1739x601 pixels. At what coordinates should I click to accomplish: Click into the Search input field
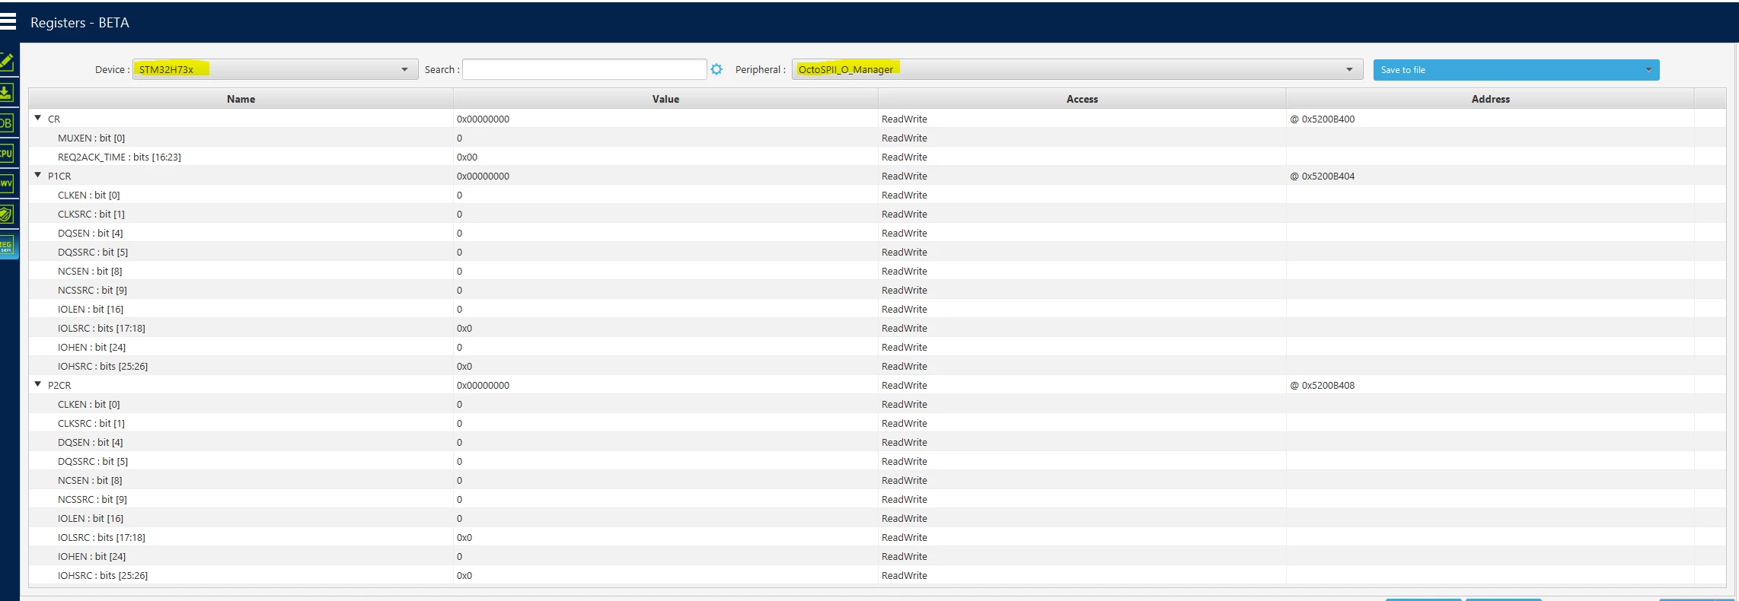[x=585, y=69]
